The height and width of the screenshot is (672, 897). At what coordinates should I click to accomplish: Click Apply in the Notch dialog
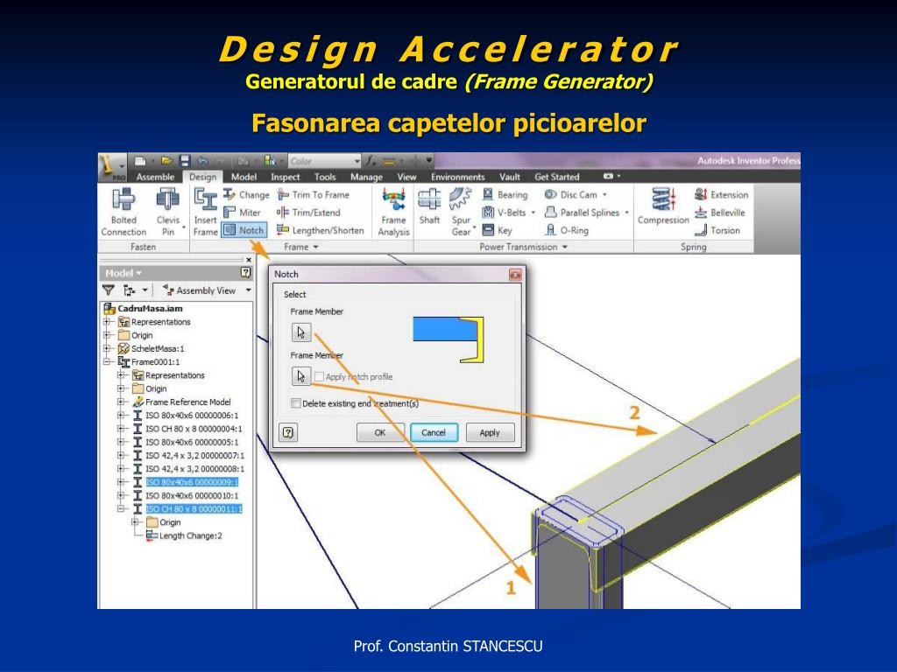[x=490, y=432]
